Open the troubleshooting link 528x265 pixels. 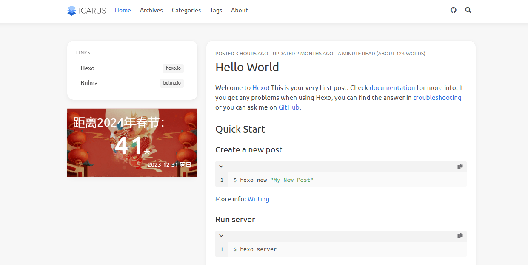[x=437, y=98]
